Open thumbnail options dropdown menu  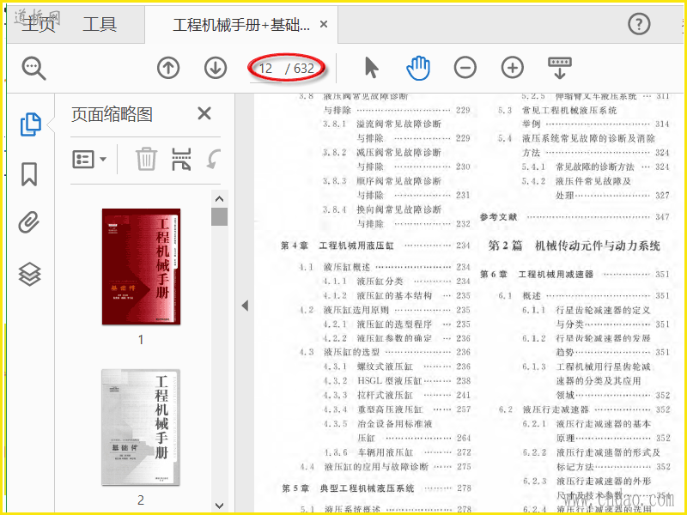(x=89, y=159)
